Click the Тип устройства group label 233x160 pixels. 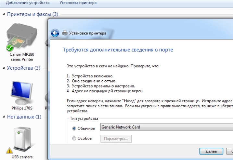(84, 119)
